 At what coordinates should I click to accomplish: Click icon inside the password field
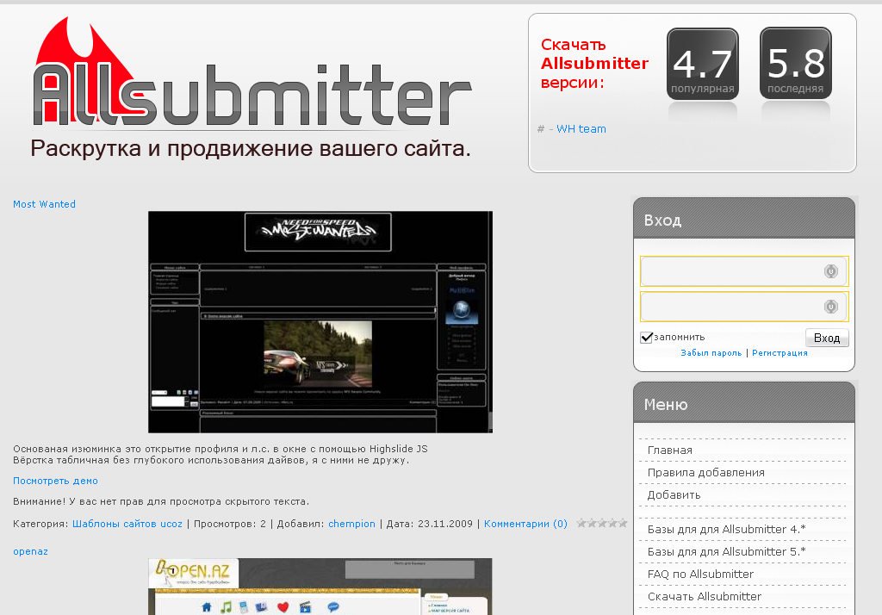(831, 306)
